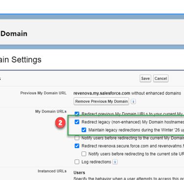Click the red number 2 step marker
184x180 pixels.
(x=60, y=122)
